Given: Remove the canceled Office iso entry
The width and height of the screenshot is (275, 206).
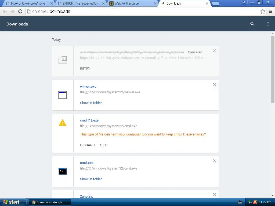Looking at the screenshot, I should coord(215,50).
